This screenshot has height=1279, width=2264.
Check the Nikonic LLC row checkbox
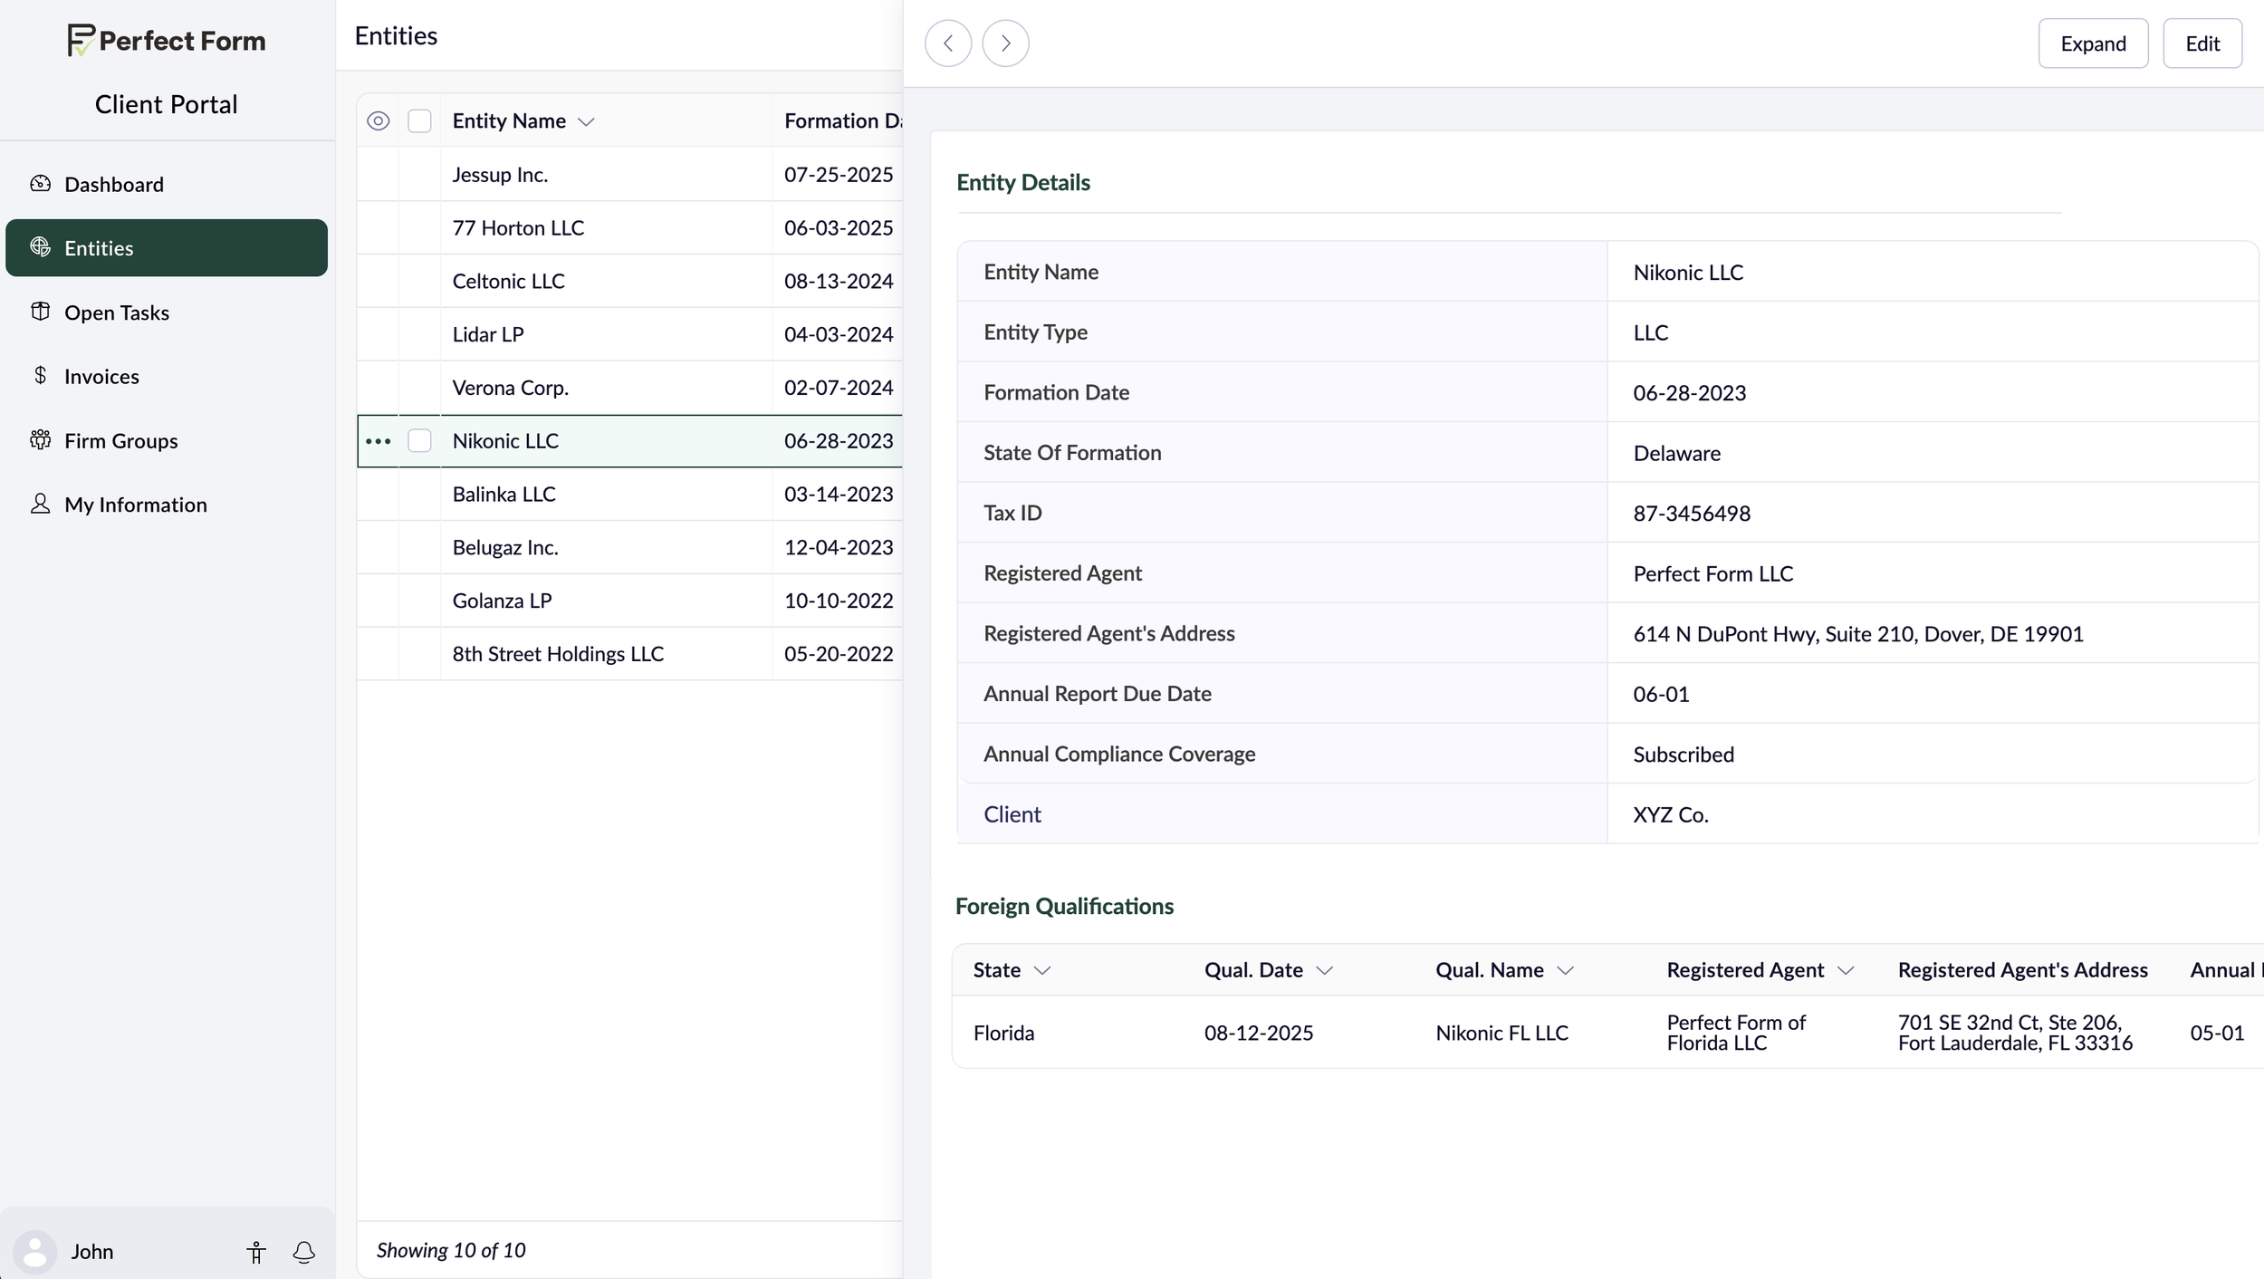tap(419, 441)
